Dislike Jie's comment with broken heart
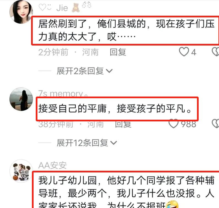Image resolution: width=219 pixels, height=208 pixels. click(x=215, y=52)
